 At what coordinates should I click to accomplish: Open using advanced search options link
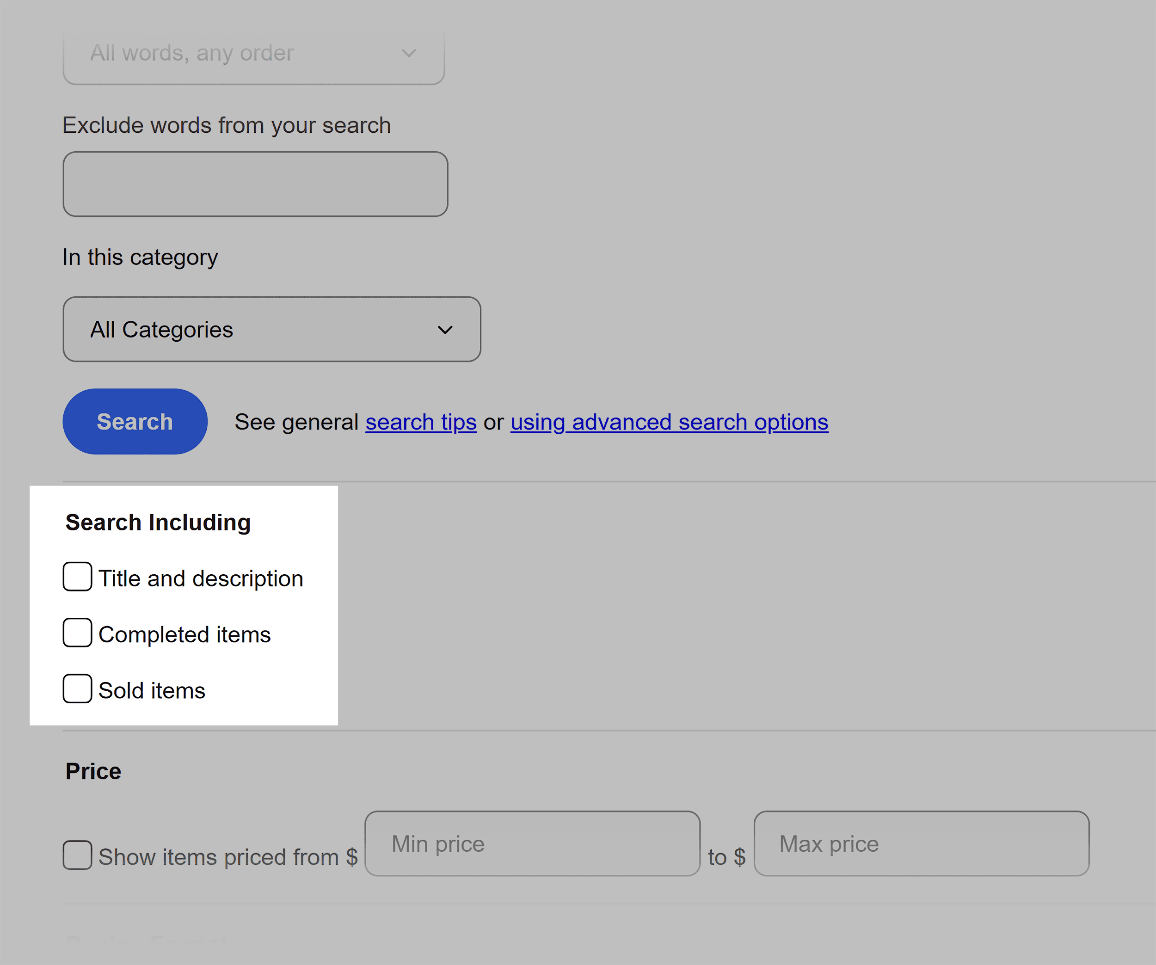point(670,422)
